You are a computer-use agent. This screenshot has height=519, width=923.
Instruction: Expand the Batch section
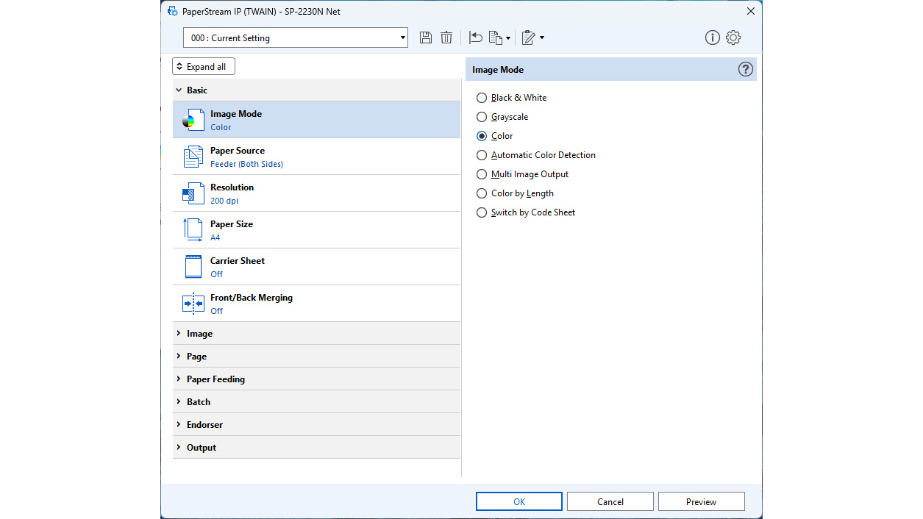tap(316, 402)
